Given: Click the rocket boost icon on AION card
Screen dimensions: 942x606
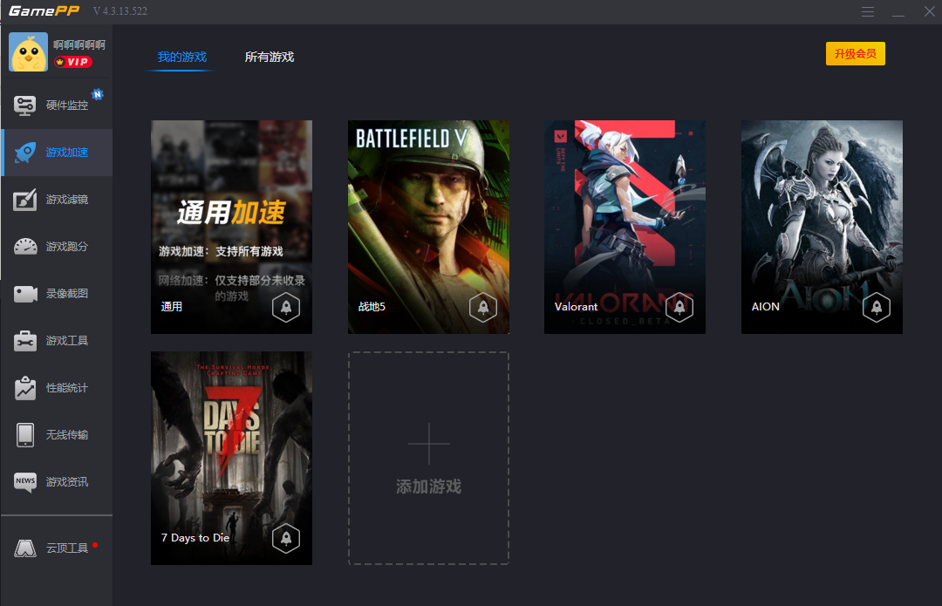Looking at the screenshot, I should [x=877, y=308].
